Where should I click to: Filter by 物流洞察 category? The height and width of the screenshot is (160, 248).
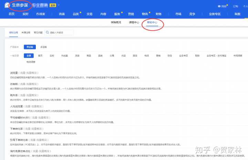tap(31, 62)
